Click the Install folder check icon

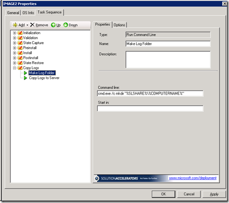[x=20, y=53]
